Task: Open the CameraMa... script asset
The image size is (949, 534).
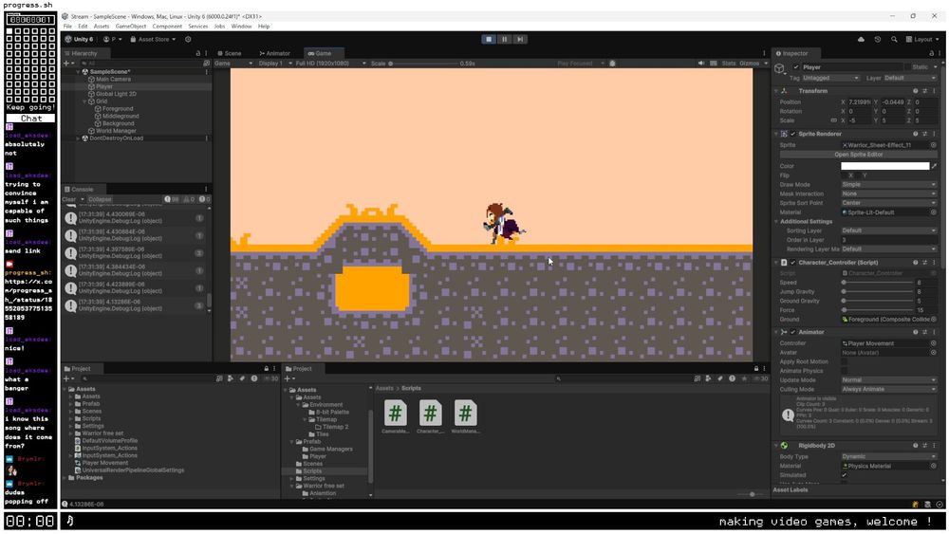Action: (395, 416)
